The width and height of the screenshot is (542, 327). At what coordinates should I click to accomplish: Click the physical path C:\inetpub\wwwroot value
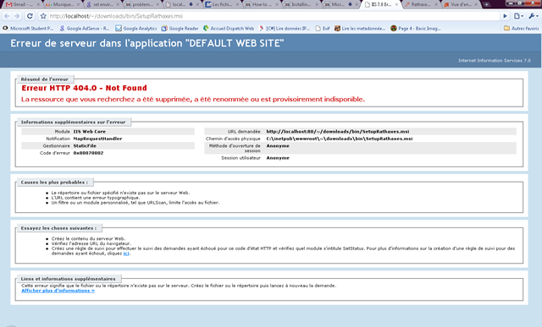click(340, 139)
